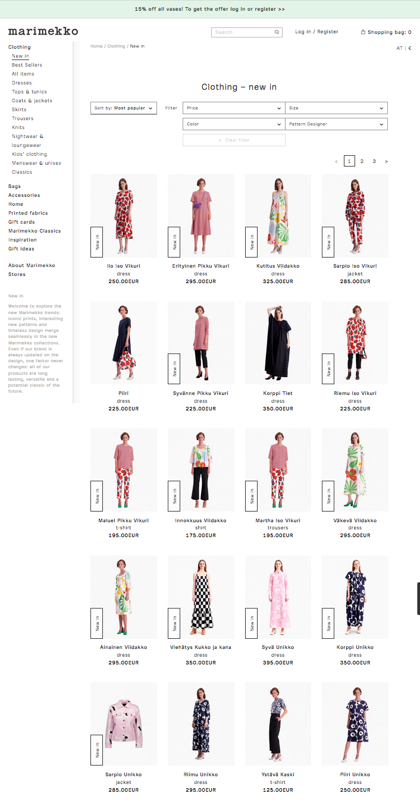Screen dimensions: 420x803
Task: Click Clothing in the breadcrumb
Action: click(116, 46)
